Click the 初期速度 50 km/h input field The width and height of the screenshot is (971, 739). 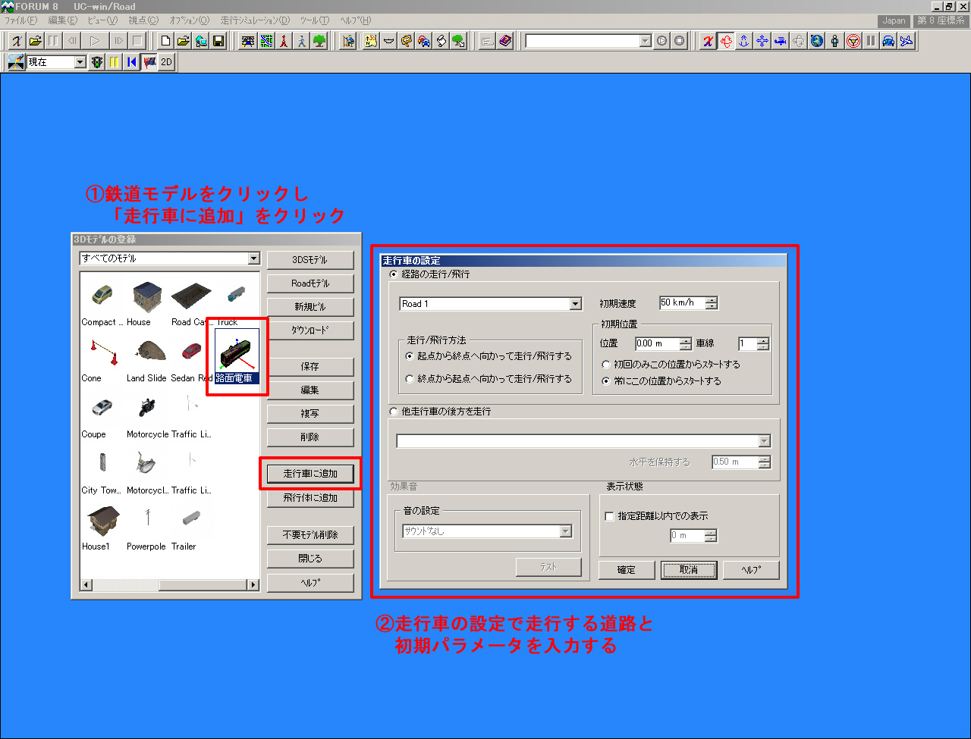click(682, 303)
